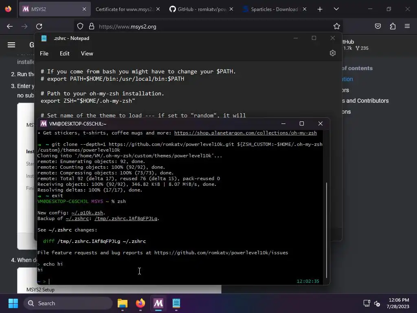The height and width of the screenshot is (313, 417).
Task: Close the Sparticles Download tab
Action: coord(305,9)
